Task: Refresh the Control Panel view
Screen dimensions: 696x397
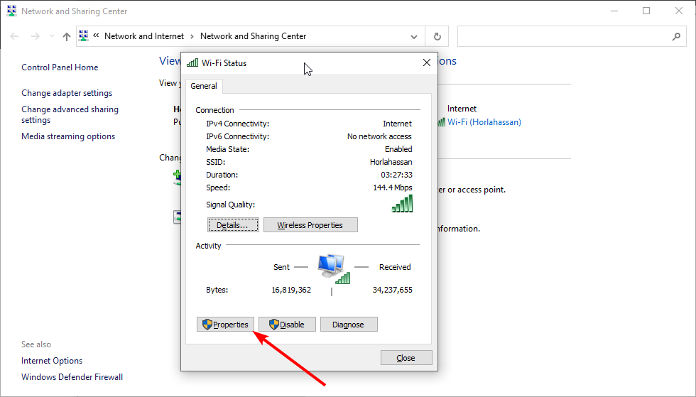Action: [437, 36]
